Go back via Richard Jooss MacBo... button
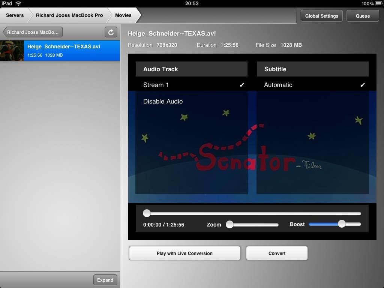The width and height of the screenshot is (384, 288). pos(32,32)
